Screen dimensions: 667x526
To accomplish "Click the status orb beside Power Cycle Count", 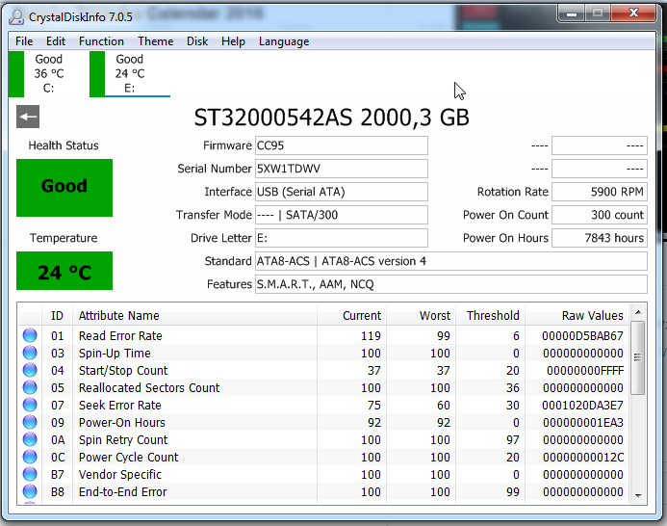I will [x=30, y=457].
